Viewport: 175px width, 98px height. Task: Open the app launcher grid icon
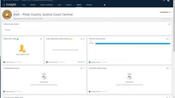4,5
